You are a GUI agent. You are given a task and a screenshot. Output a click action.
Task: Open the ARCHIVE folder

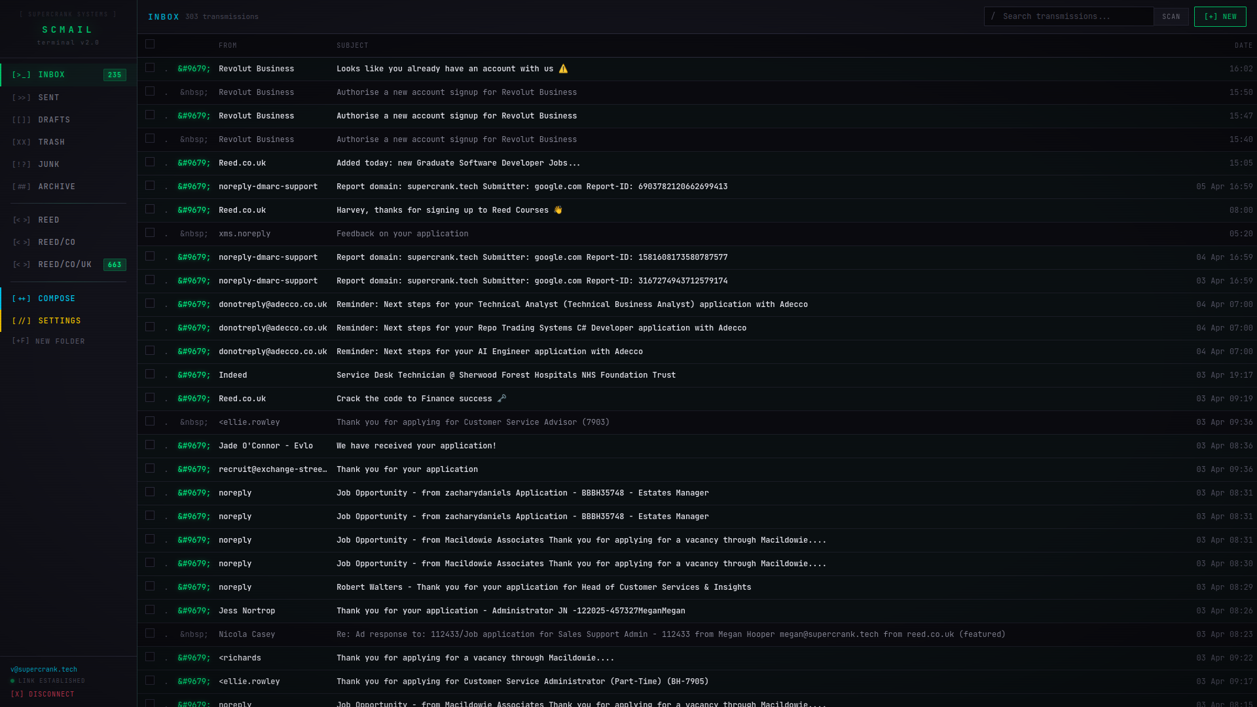(68, 187)
